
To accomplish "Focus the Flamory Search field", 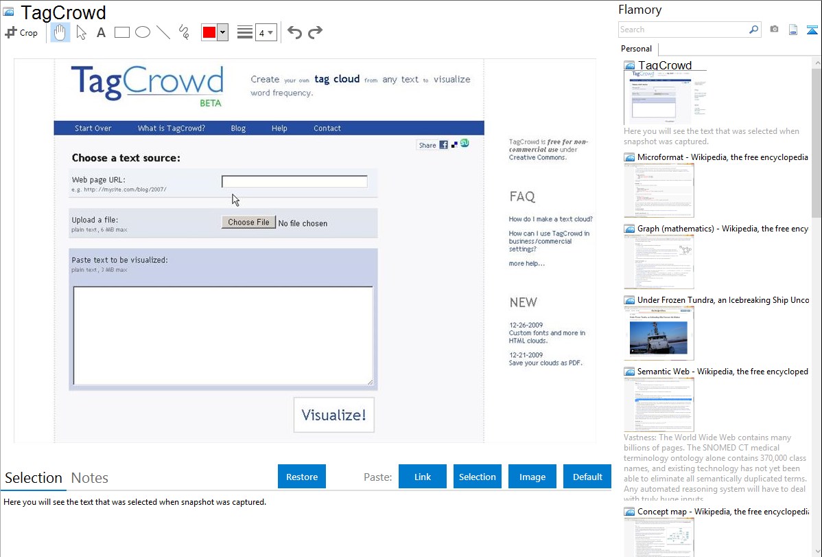I will click(683, 30).
